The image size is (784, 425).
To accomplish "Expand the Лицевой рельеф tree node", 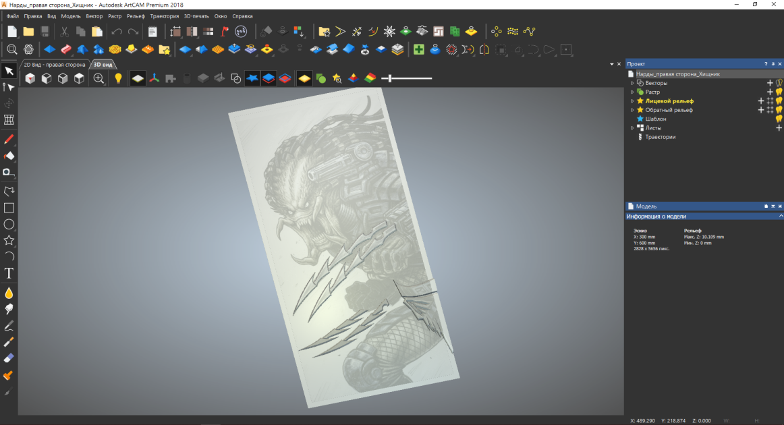I will coord(632,101).
